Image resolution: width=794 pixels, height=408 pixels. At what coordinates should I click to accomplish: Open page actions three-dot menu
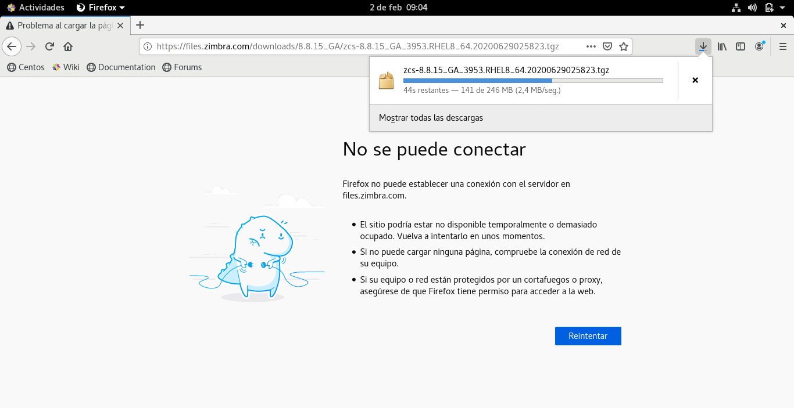[x=591, y=46]
